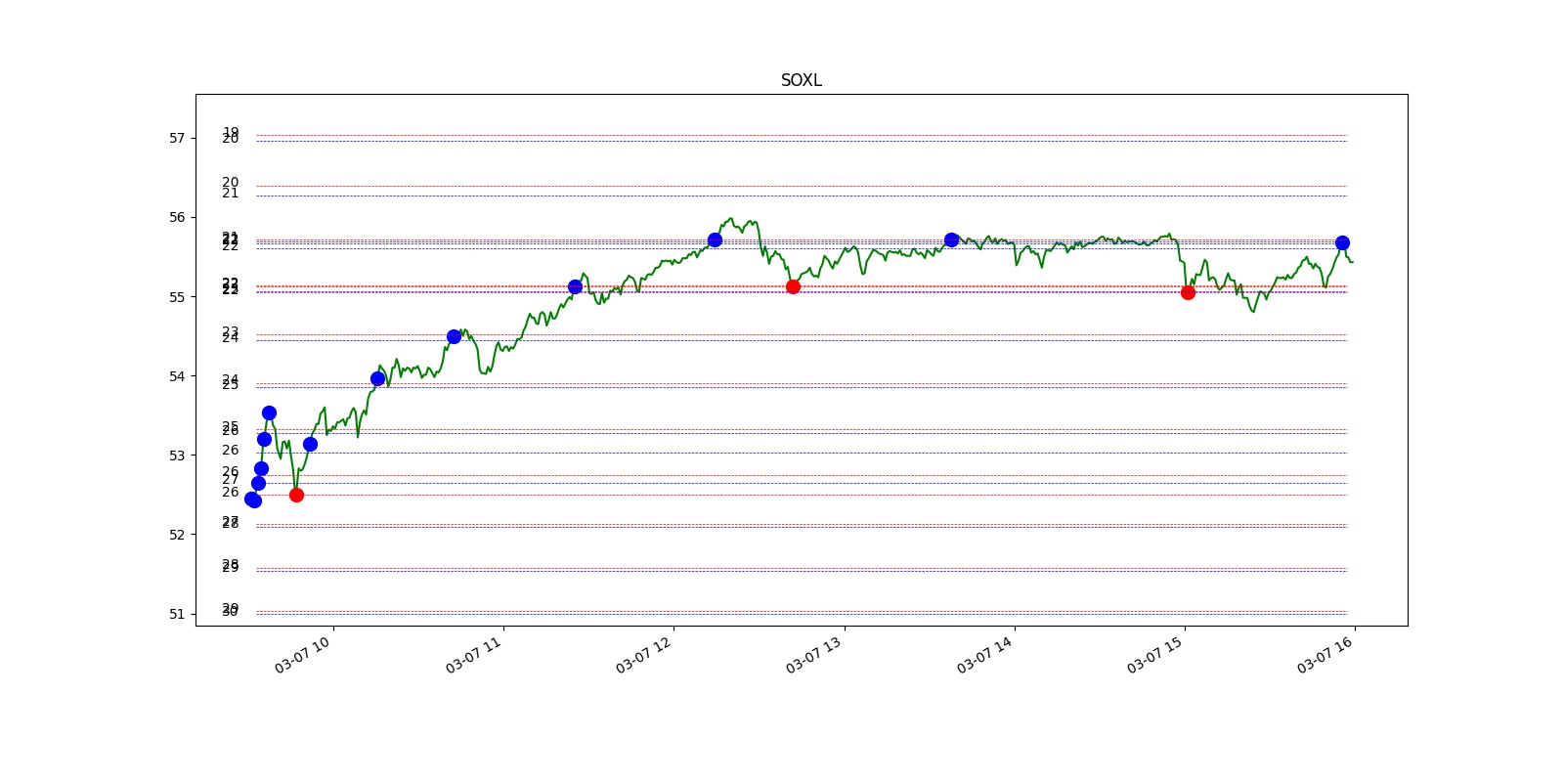Select the red marker just before 03-07 10
1564x782 pixels.
click(296, 495)
